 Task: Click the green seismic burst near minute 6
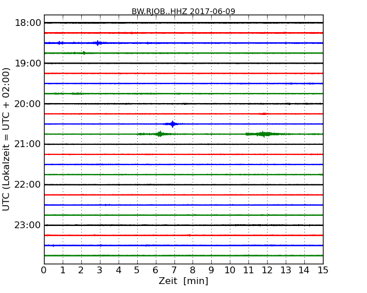(160, 134)
